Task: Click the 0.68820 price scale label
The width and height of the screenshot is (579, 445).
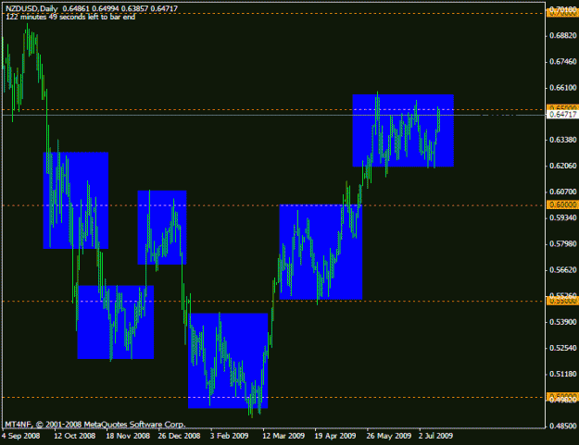Action: 562,35
